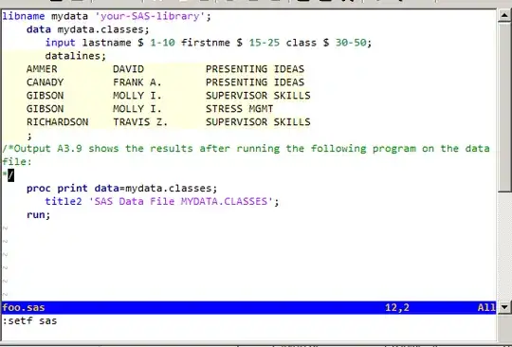Click the class 'STRESS MGMT'
The height and width of the screenshot is (347, 512).
[239, 109]
